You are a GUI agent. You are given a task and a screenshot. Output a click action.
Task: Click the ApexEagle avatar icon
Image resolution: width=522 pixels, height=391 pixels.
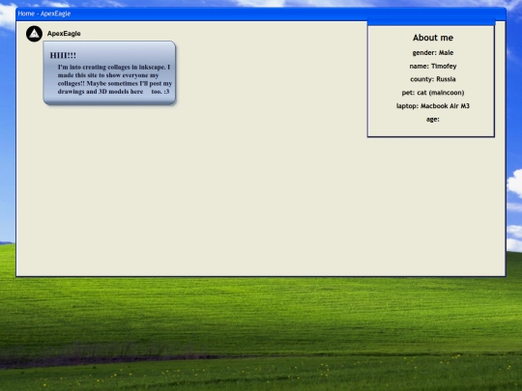[34, 34]
